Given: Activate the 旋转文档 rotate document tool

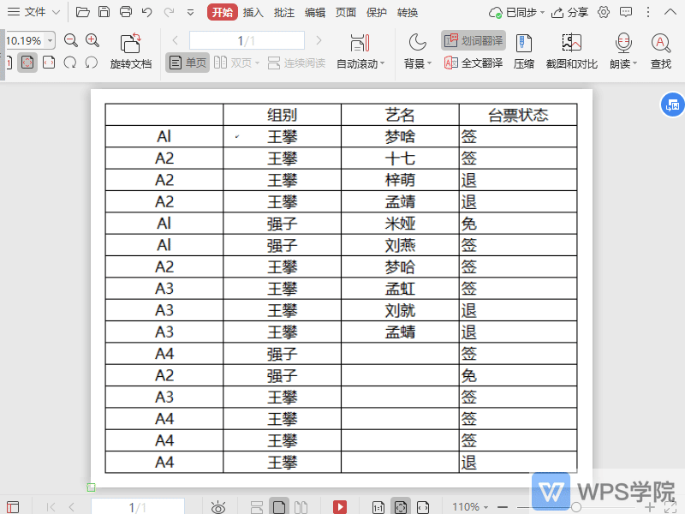Looking at the screenshot, I should coord(131,51).
